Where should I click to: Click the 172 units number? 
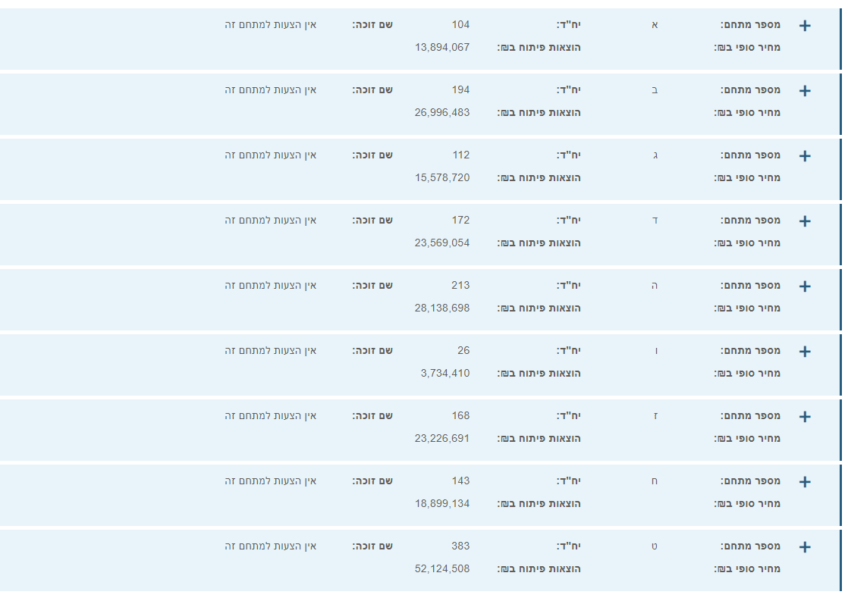coord(460,220)
